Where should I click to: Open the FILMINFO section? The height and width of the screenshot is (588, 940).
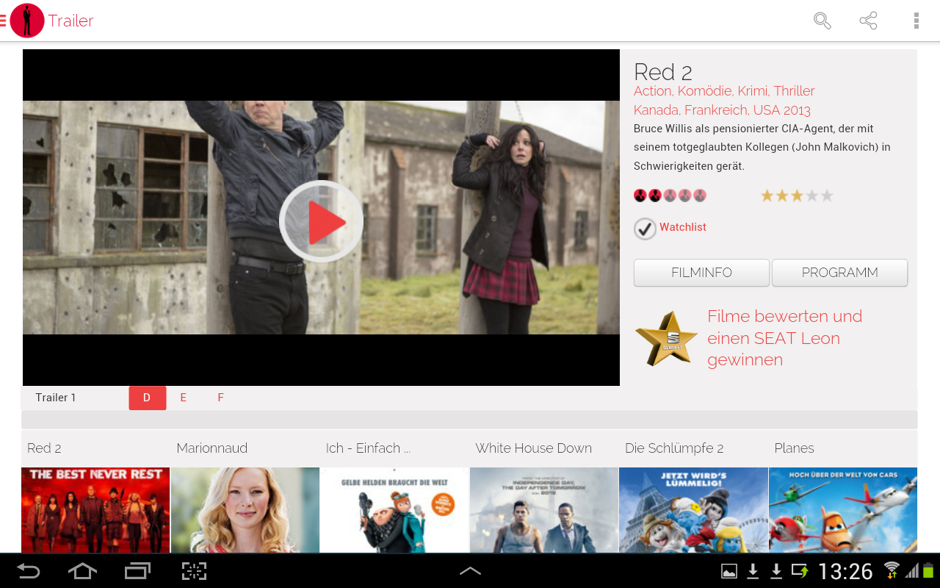tap(701, 273)
